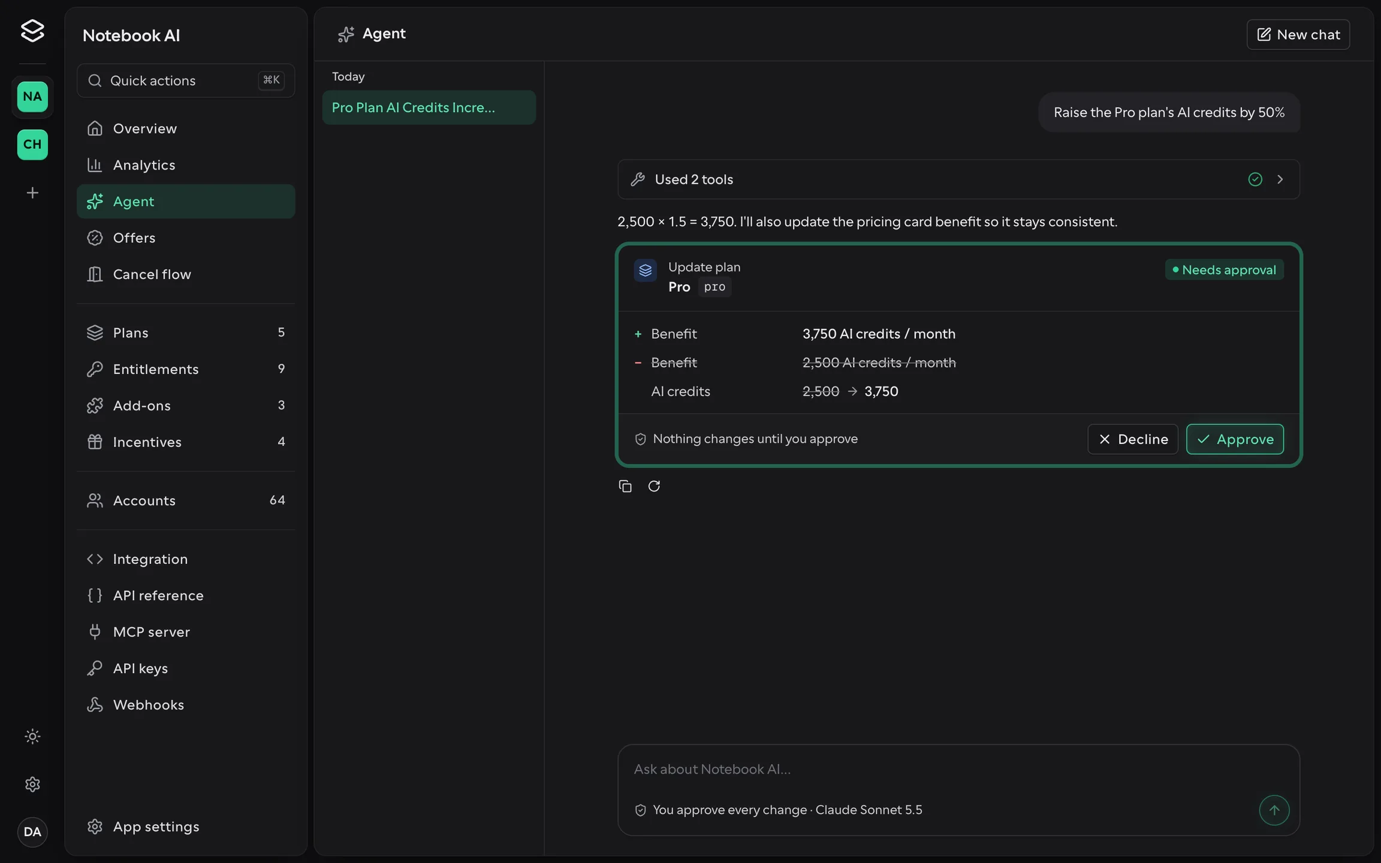Copy the agent response
Viewport: 1381px width, 863px height.
coord(625,486)
